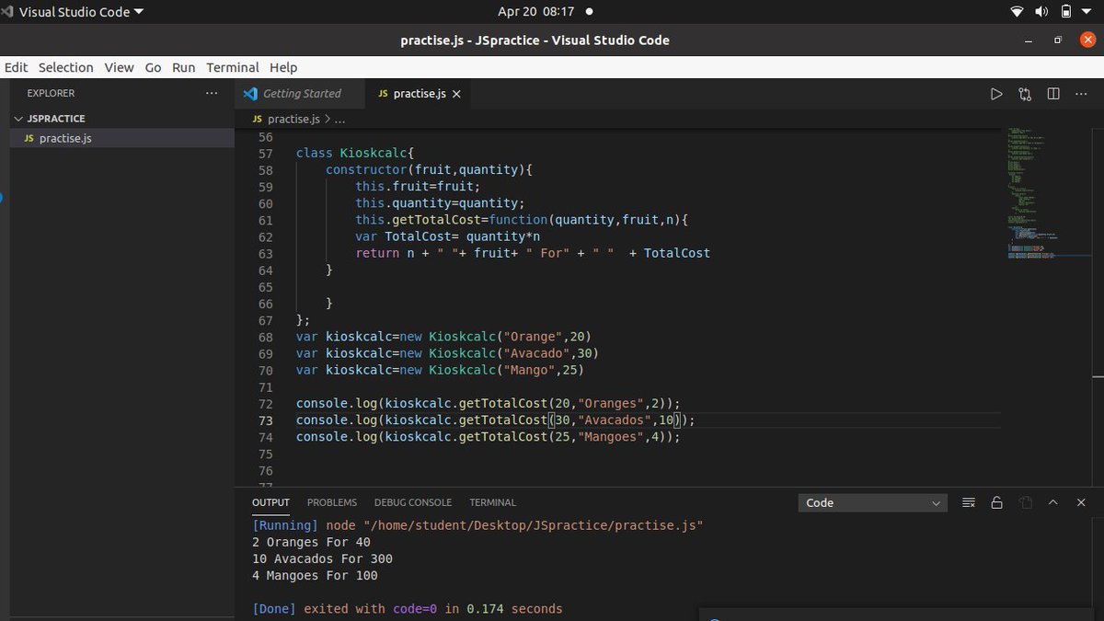Open editor More Actions ellipsis

pos(1081,94)
